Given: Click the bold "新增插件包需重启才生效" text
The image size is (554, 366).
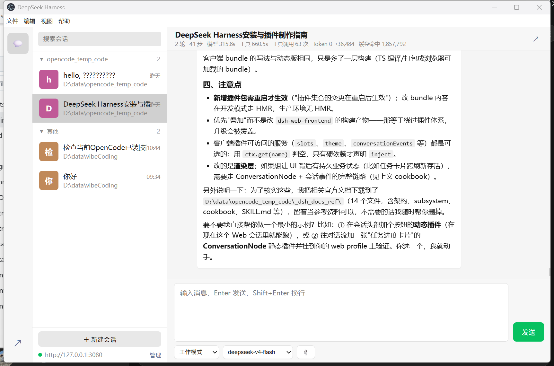Looking at the screenshot, I should pos(251,98).
